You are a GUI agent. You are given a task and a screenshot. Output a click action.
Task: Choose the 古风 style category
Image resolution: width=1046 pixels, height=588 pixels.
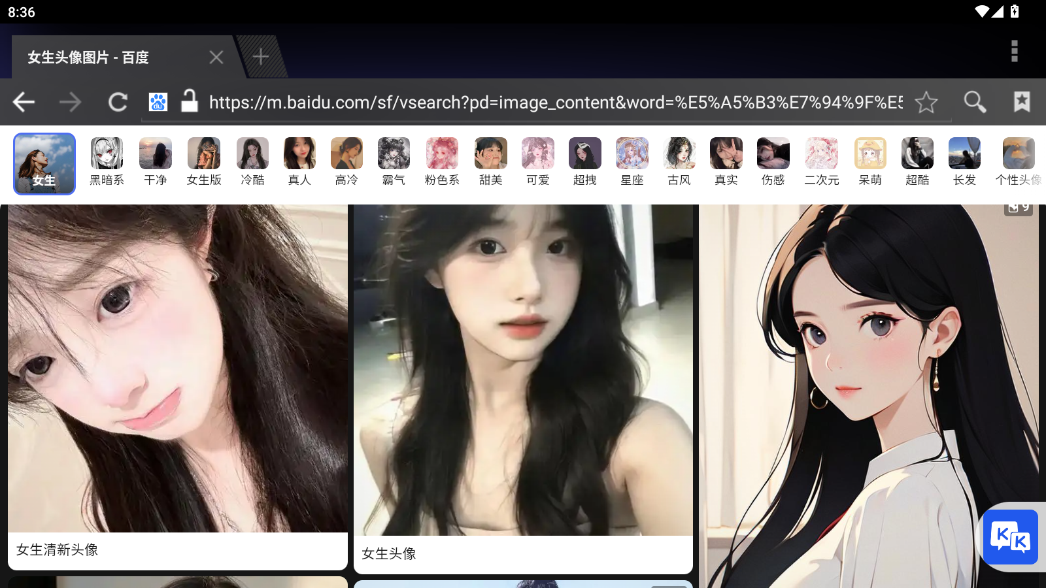(679, 163)
